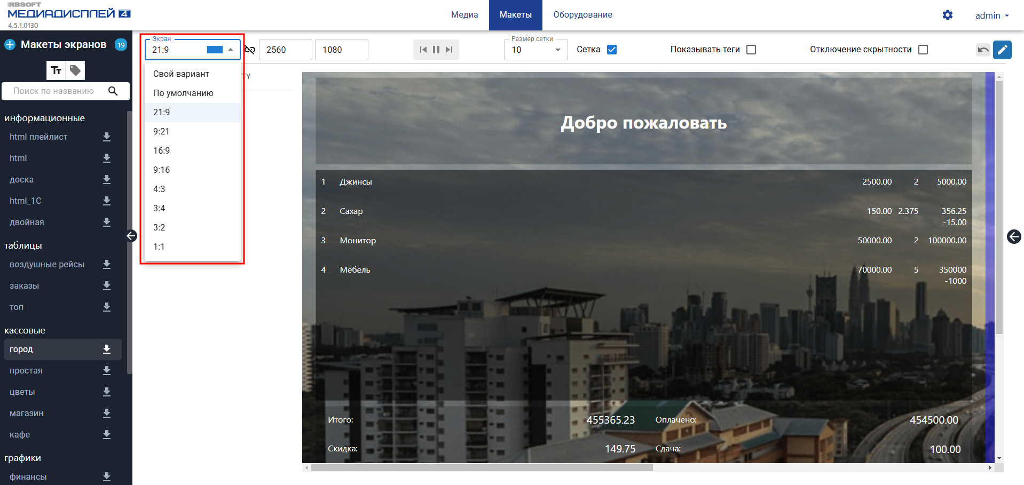Click the vertical scrollbar of preview

coord(999,208)
